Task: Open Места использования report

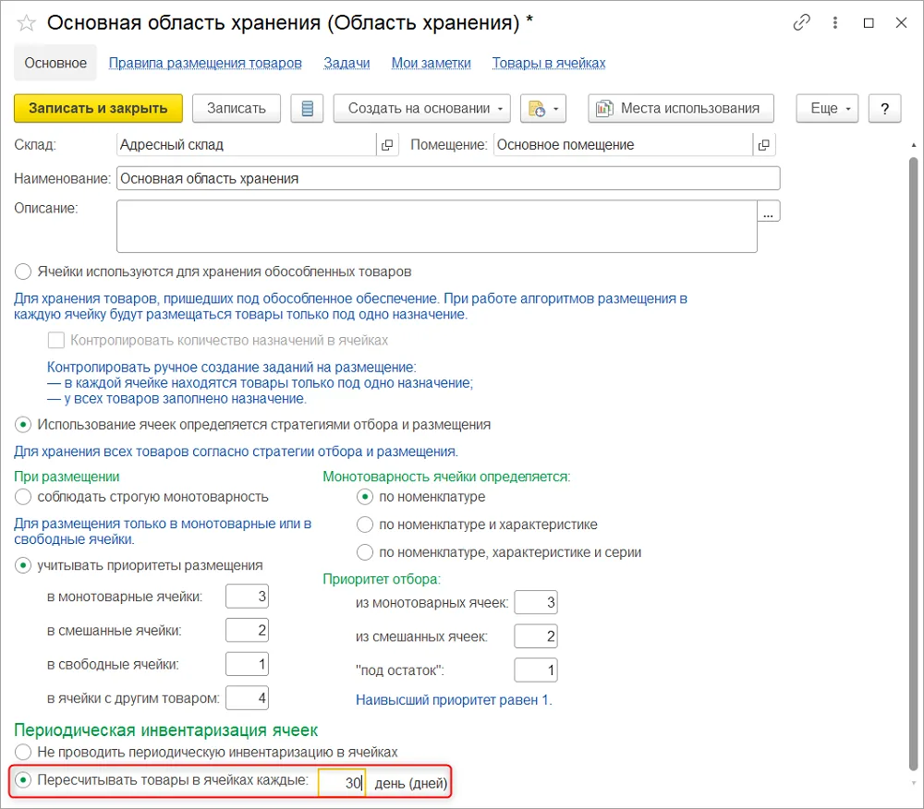Action: [x=681, y=108]
